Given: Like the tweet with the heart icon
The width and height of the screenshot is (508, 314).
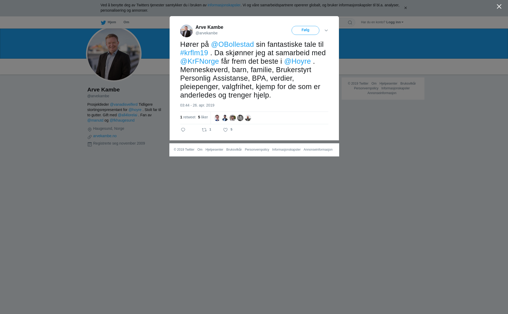Looking at the screenshot, I should pos(225,130).
